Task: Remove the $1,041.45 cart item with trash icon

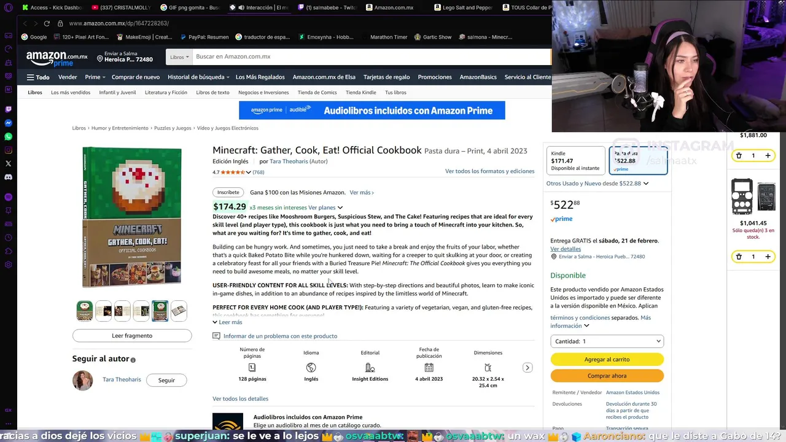Action: pyautogui.click(x=739, y=257)
